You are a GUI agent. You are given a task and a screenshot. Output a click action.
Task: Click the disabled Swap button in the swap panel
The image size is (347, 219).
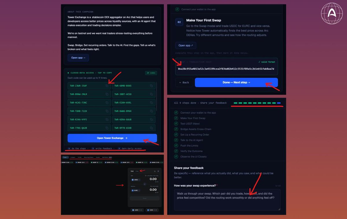[145, 198]
